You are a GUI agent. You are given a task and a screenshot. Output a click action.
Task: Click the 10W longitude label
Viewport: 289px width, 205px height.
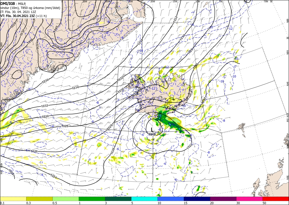198,1
